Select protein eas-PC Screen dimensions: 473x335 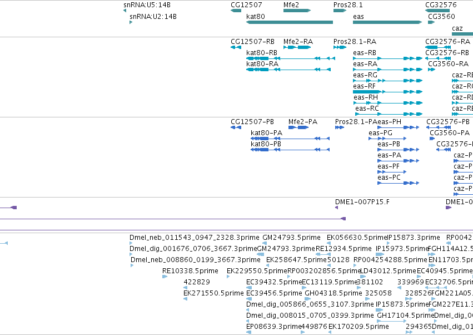[398, 183]
